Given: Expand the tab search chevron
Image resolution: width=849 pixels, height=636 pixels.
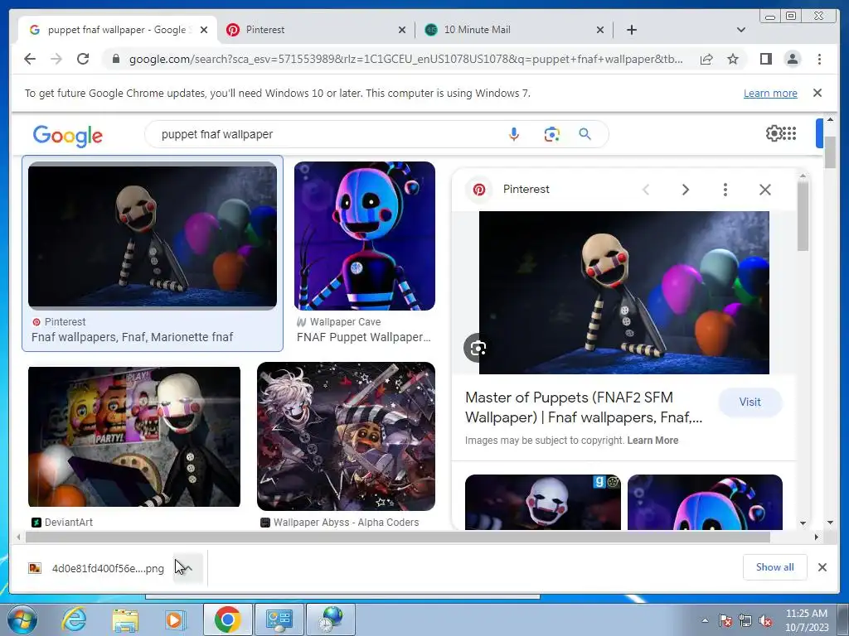Looking at the screenshot, I should pos(740,30).
